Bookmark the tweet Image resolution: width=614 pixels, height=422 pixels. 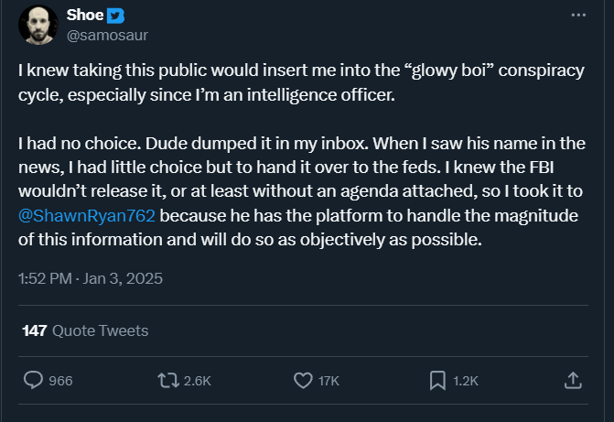tap(437, 381)
